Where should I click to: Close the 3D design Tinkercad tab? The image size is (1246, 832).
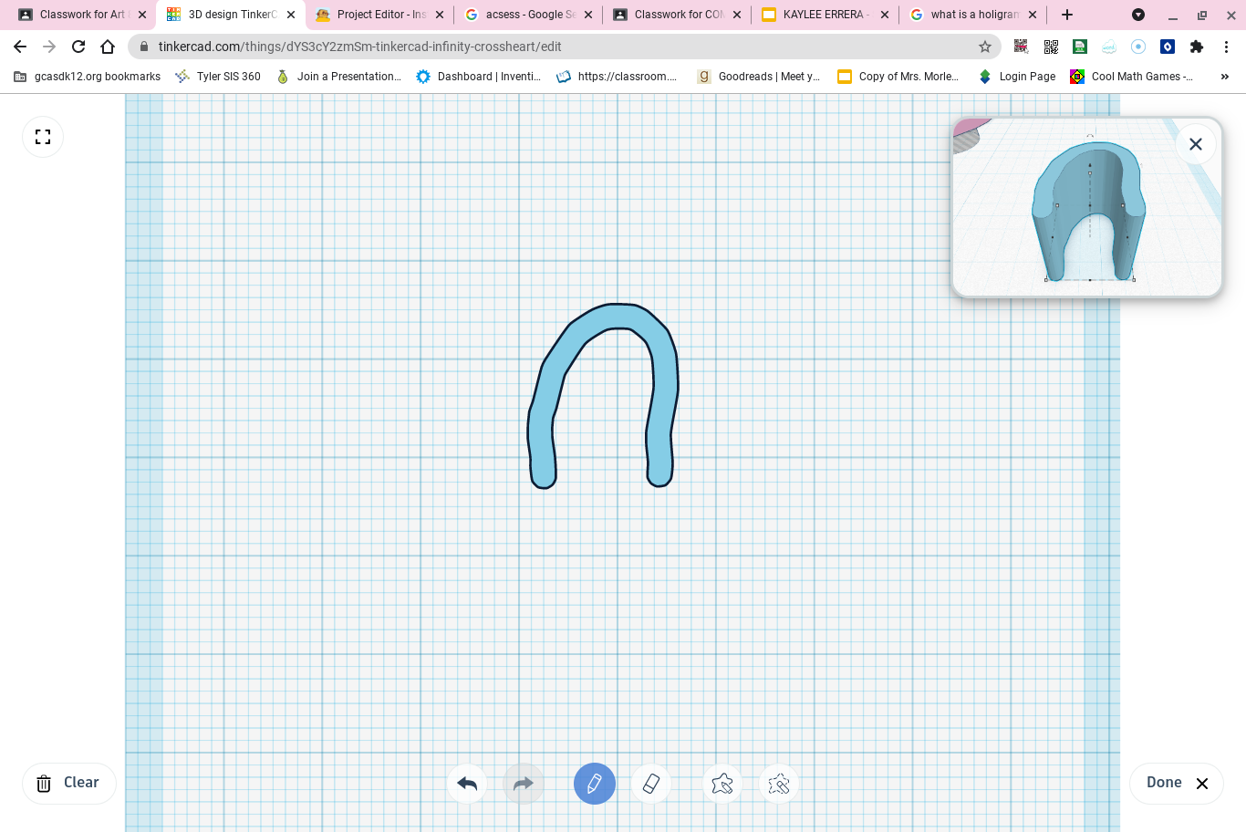[x=291, y=15]
